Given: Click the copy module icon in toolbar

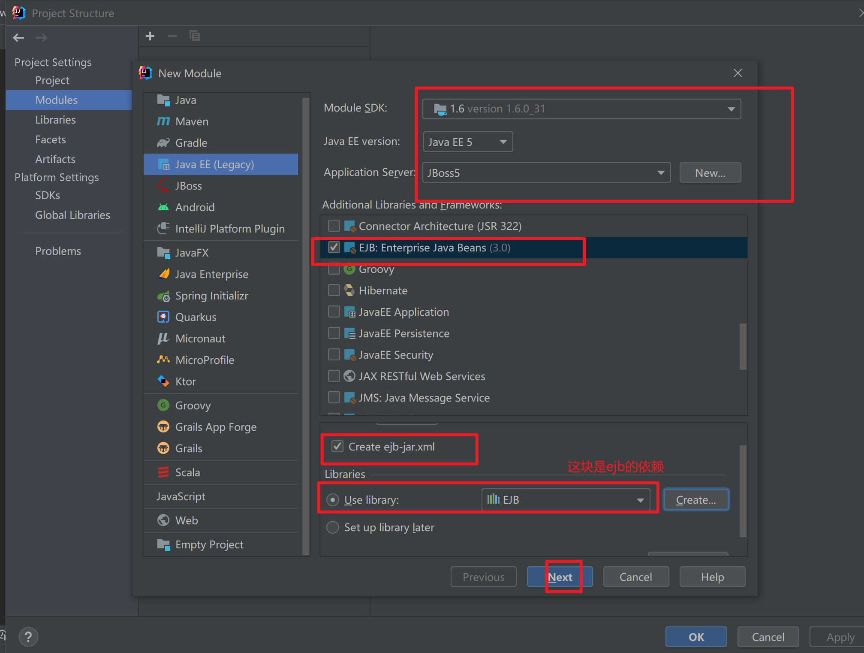Looking at the screenshot, I should point(195,36).
